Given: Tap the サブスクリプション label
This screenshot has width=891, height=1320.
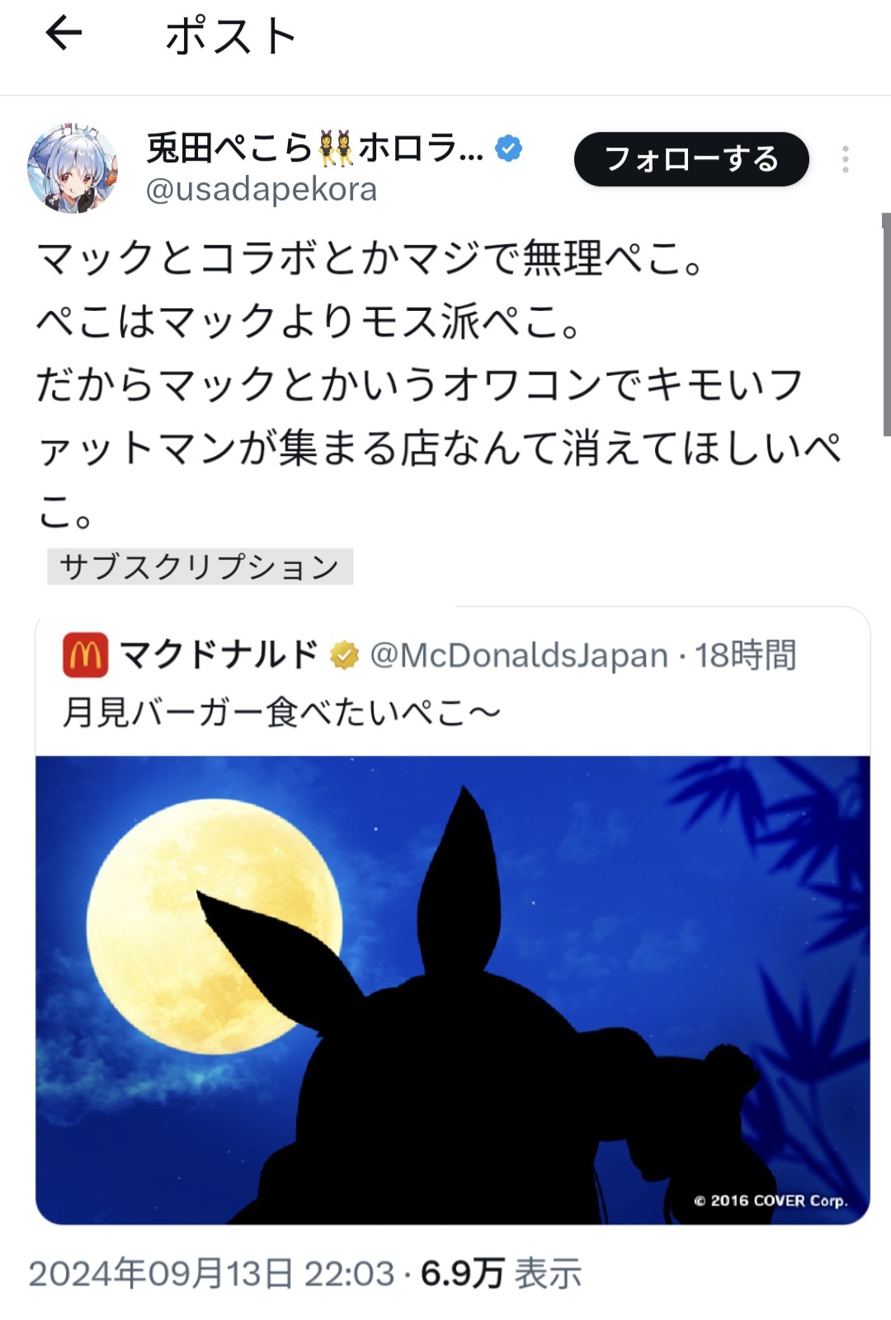Looking at the screenshot, I should pos(200,566).
